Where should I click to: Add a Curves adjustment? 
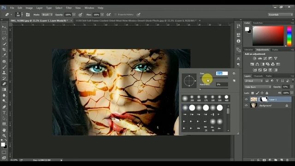click(x=265, y=59)
